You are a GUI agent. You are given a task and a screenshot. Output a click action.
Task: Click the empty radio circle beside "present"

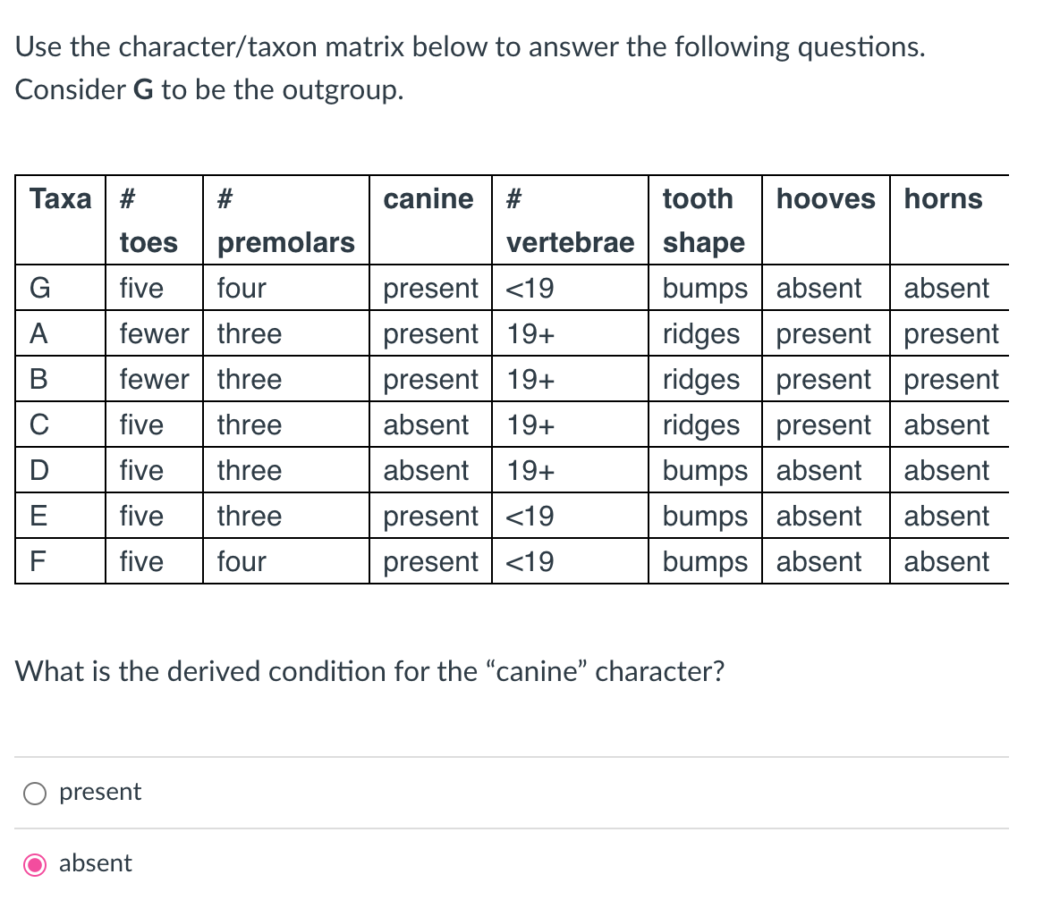click(x=34, y=793)
